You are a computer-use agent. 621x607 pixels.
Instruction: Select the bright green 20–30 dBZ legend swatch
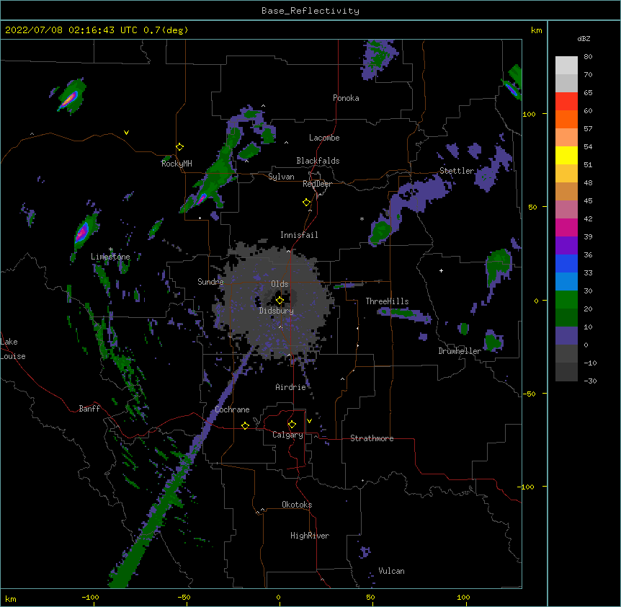click(x=566, y=300)
